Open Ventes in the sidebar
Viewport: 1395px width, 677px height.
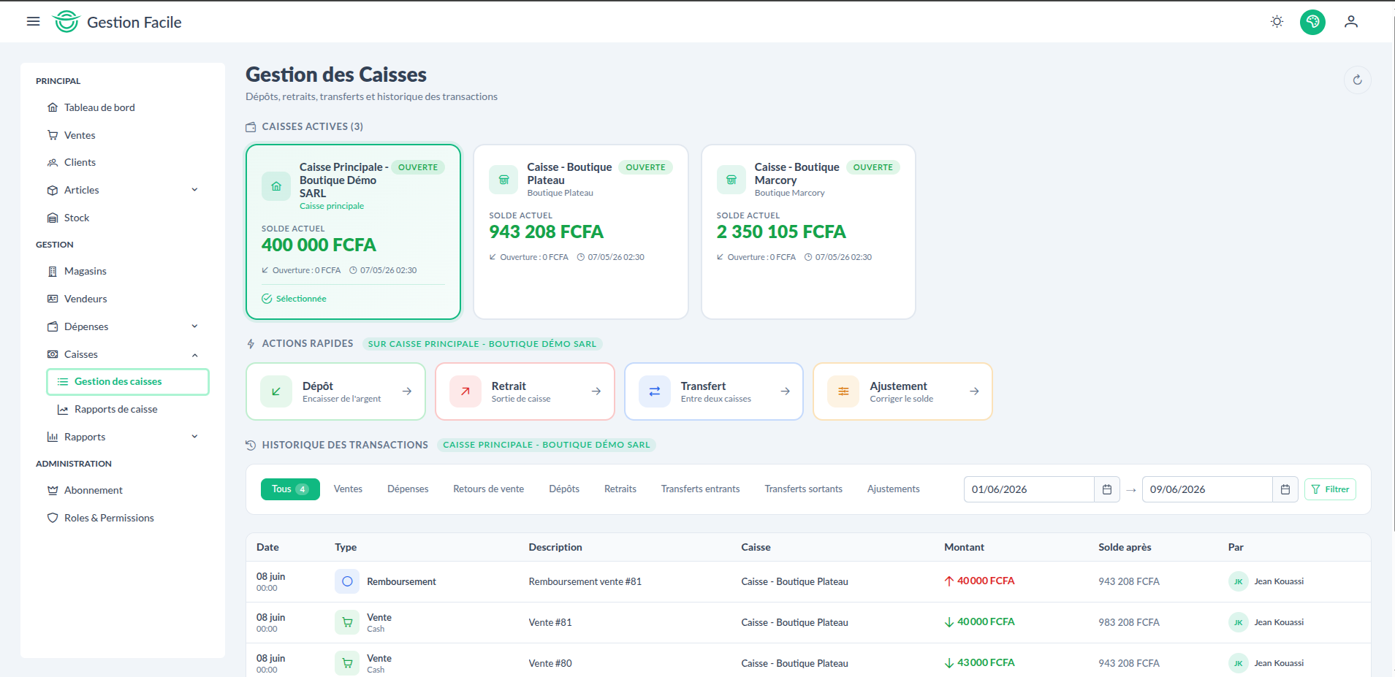[80, 135]
